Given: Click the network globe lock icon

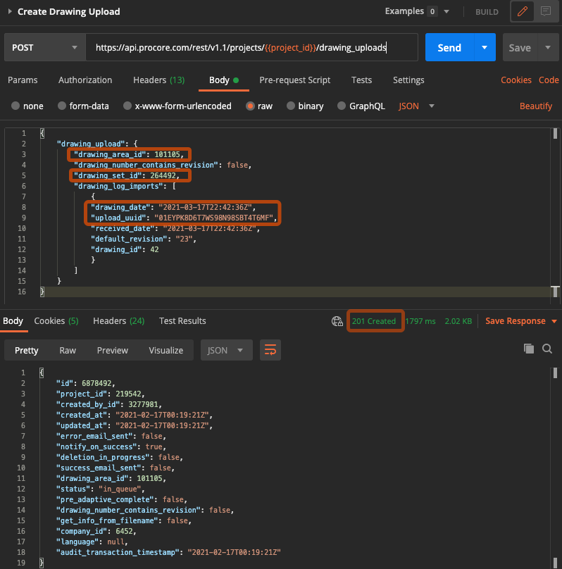Looking at the screenshot, I should [337, 321].
